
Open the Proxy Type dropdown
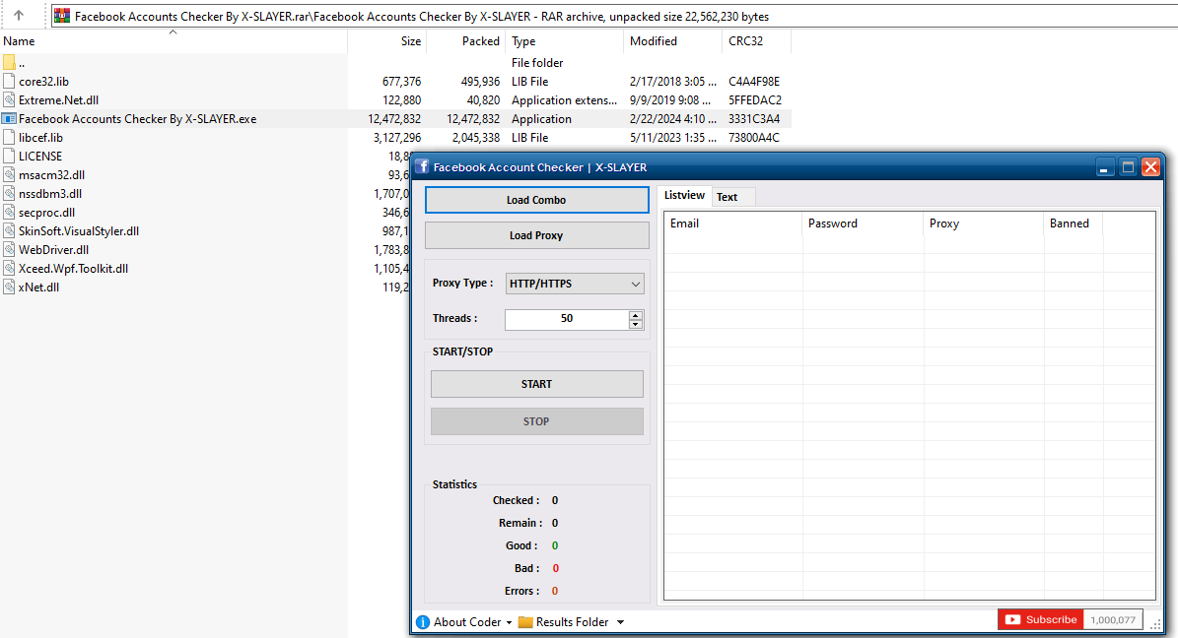pyautogui.click(x=575, y=284)
